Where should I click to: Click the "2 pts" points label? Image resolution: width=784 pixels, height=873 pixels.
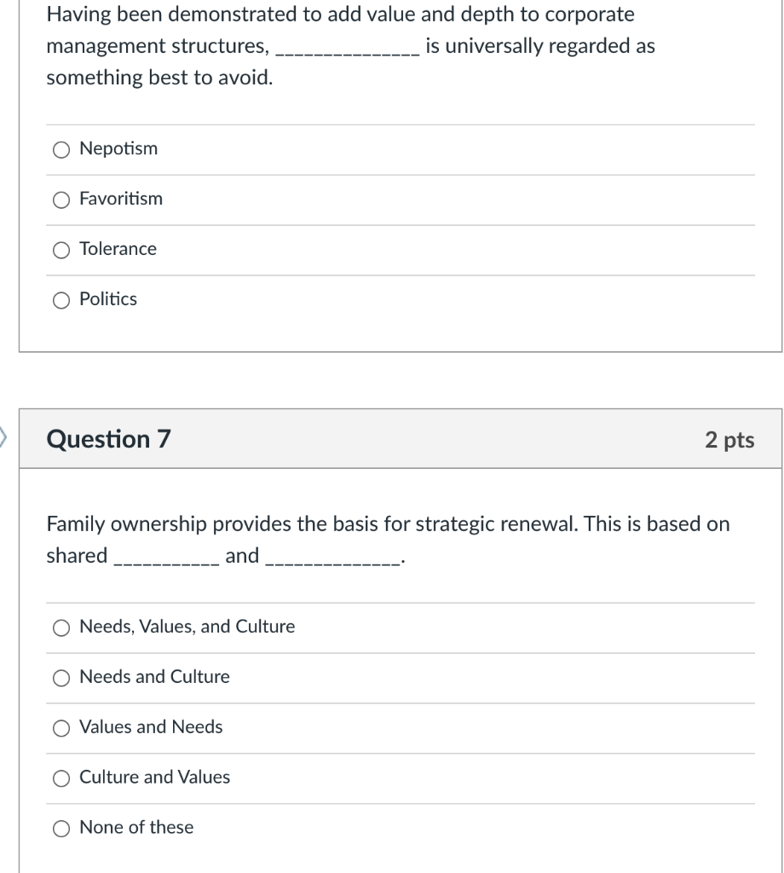[x=729, y=440]
